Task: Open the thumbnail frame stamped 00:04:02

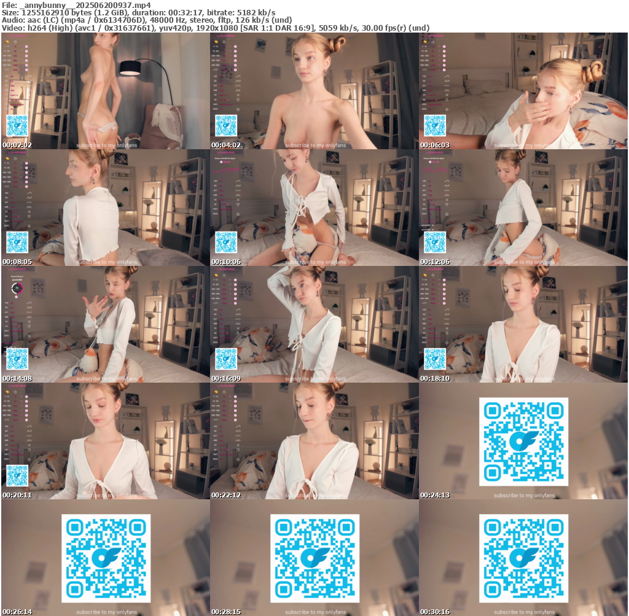Action: 314,91
